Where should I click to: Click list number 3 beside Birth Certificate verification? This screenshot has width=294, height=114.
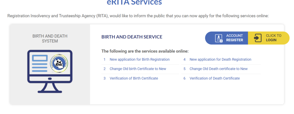(x=104, y=78)
